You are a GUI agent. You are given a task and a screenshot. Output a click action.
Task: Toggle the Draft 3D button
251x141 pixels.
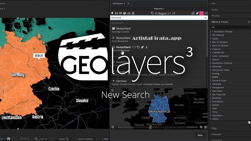click(x=41, y=139)
